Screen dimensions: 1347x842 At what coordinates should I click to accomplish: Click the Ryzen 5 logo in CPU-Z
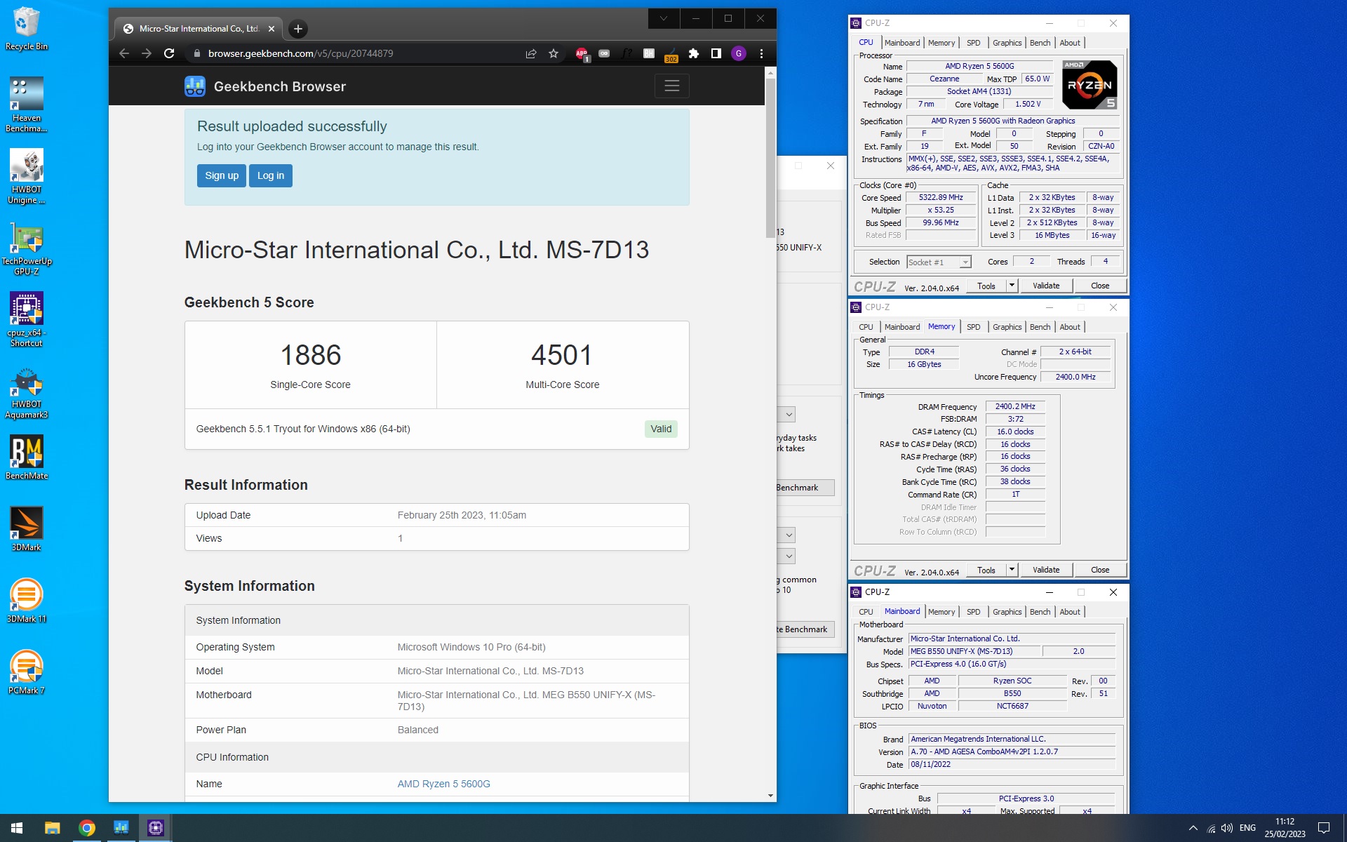(1090, 85)
